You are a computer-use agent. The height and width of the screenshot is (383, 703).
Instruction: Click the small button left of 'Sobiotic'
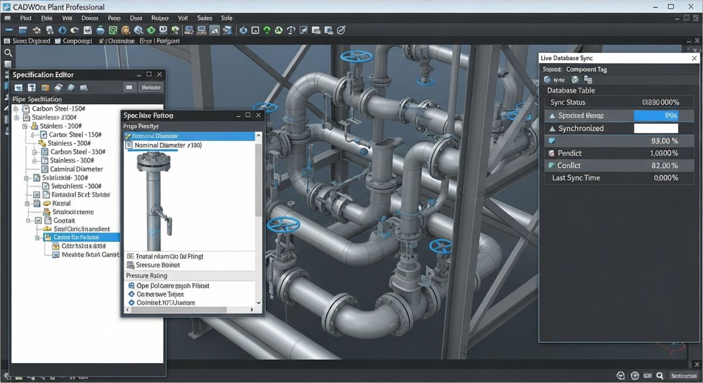[129, 87]
